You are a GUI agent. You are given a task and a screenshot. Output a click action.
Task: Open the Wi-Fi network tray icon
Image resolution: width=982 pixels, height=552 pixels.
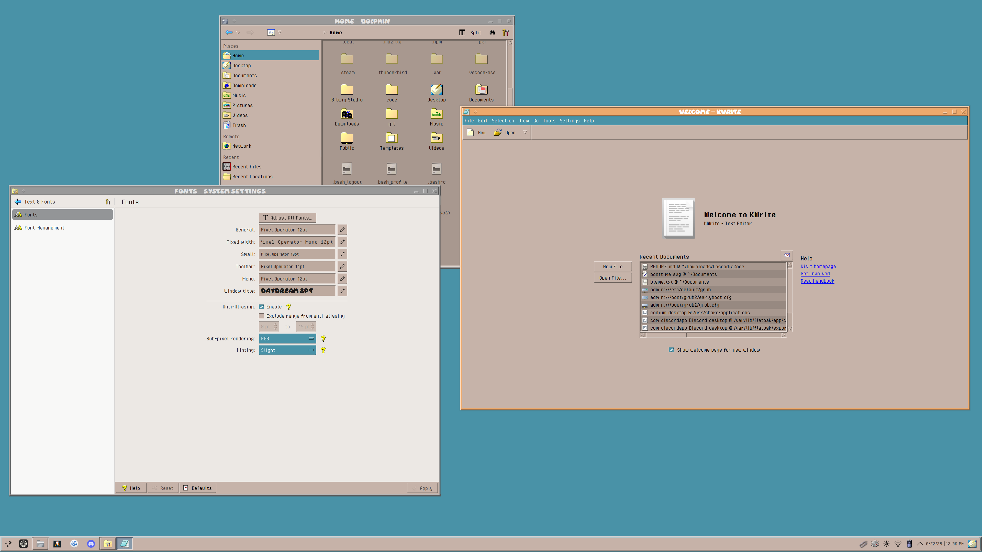point(898,544)
